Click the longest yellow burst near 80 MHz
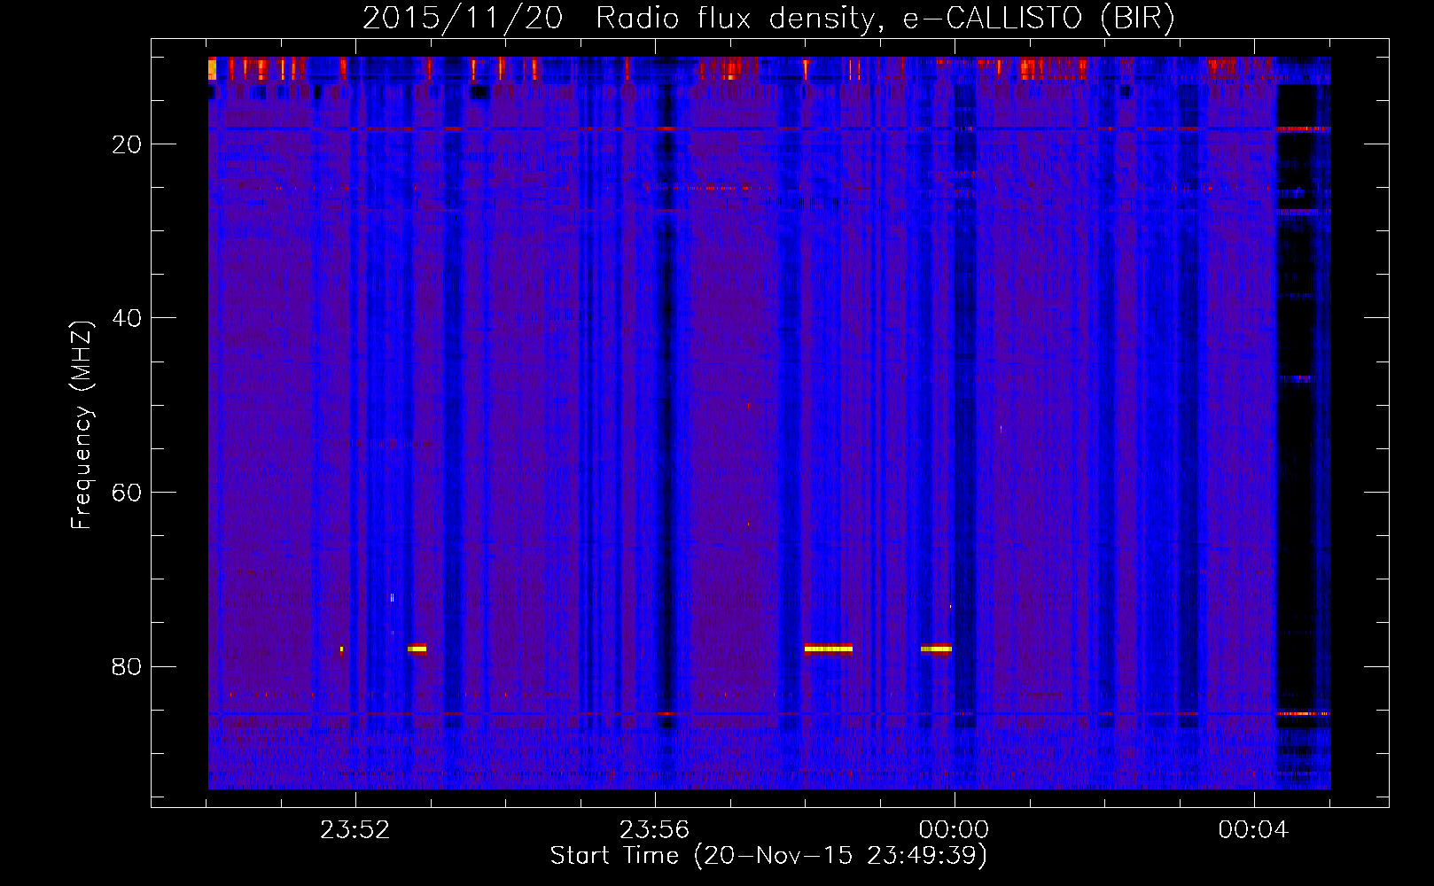 (x=829, y=649)
